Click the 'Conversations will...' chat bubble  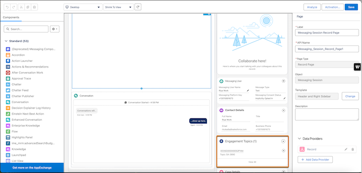(x=87, y=111)
